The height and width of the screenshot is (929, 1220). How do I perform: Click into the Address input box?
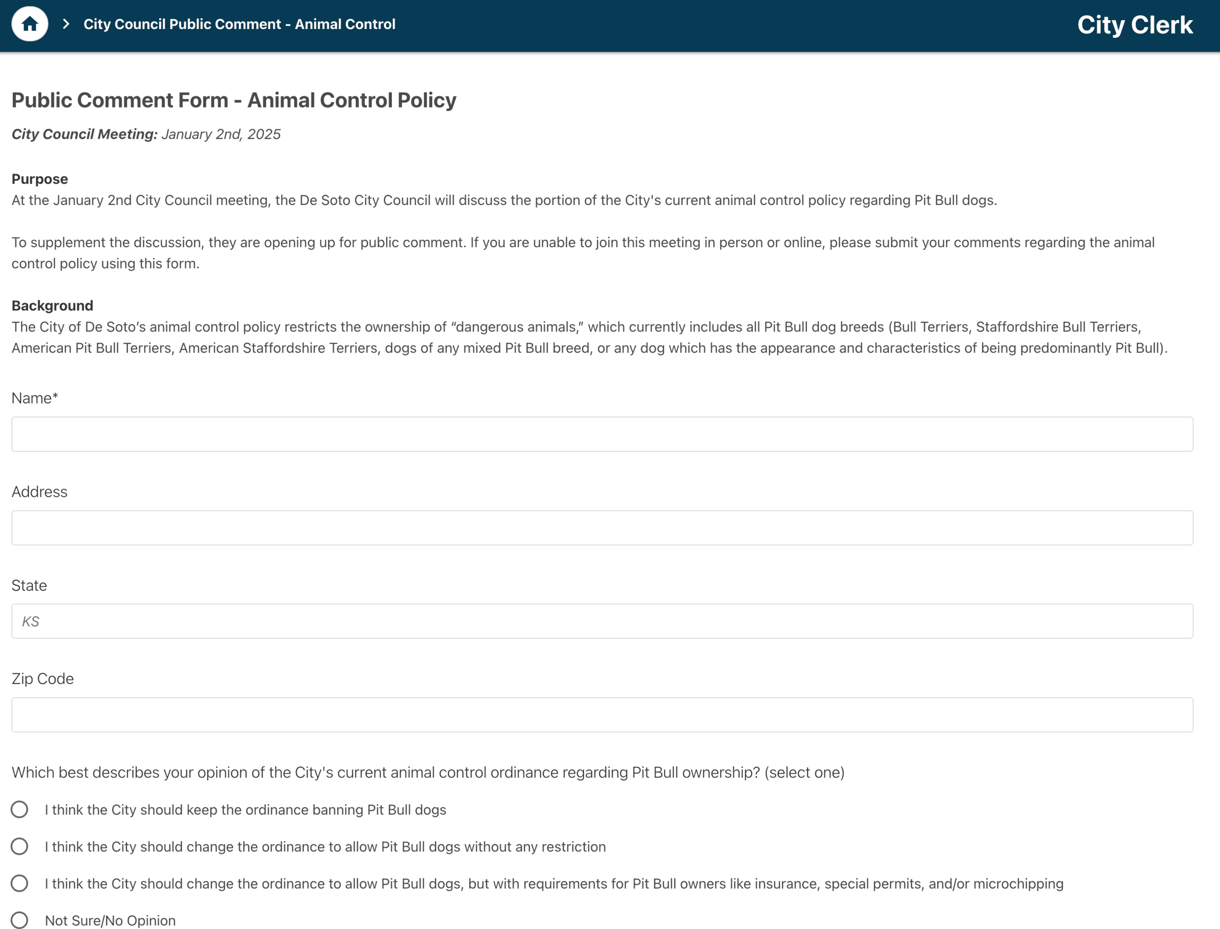(602, 527)
